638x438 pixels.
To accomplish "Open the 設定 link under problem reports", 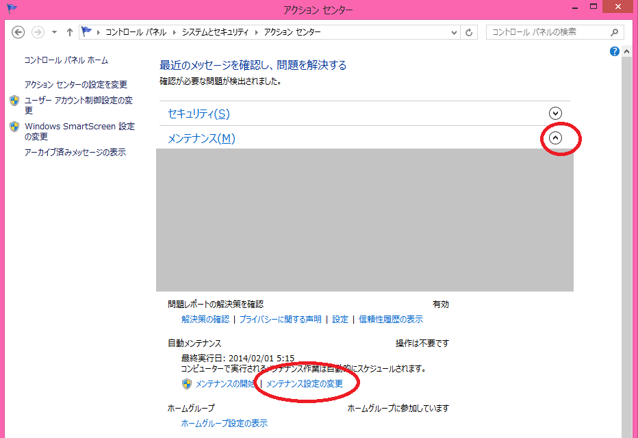I will (340, 319).
